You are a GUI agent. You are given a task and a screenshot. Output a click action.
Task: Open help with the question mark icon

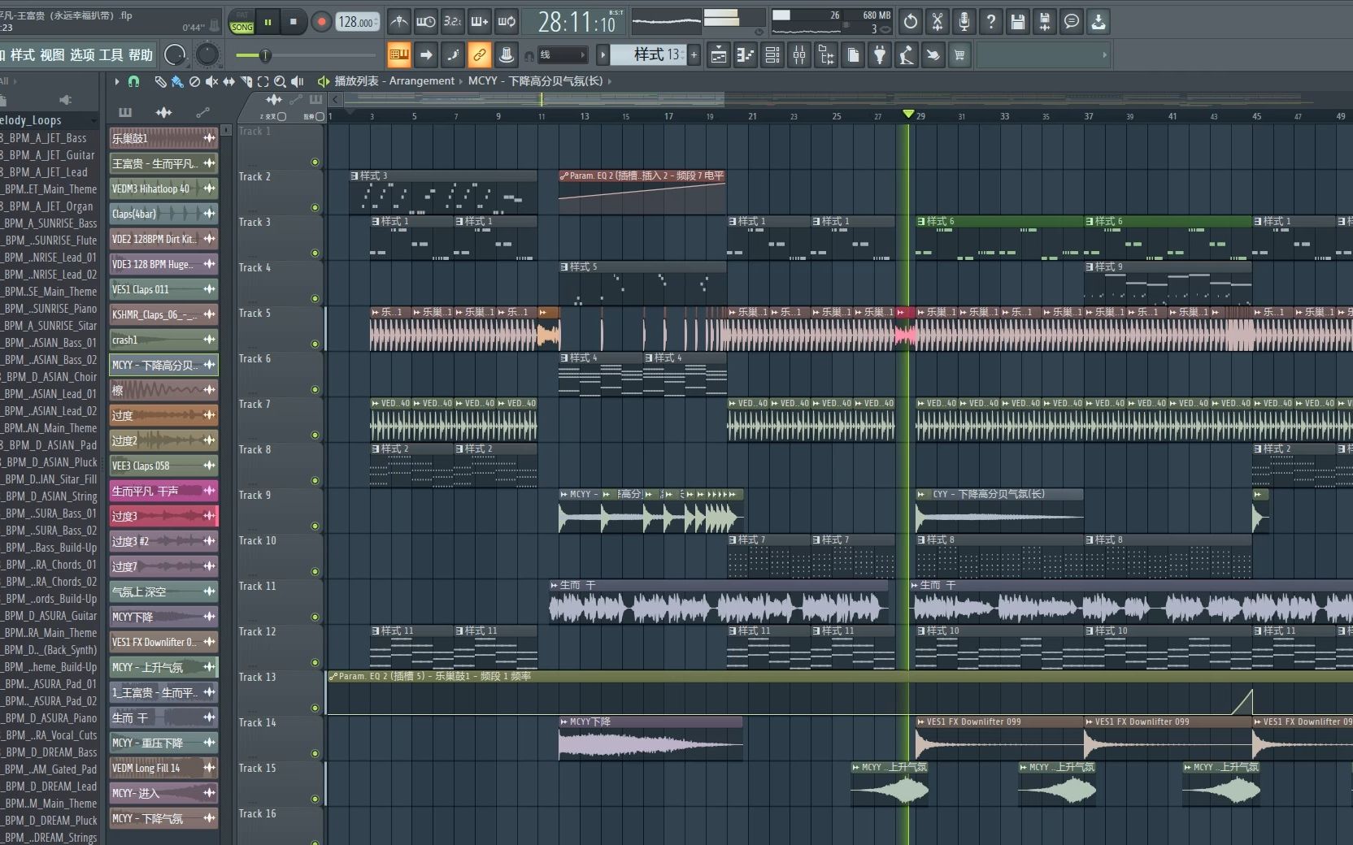pos(991,22)
